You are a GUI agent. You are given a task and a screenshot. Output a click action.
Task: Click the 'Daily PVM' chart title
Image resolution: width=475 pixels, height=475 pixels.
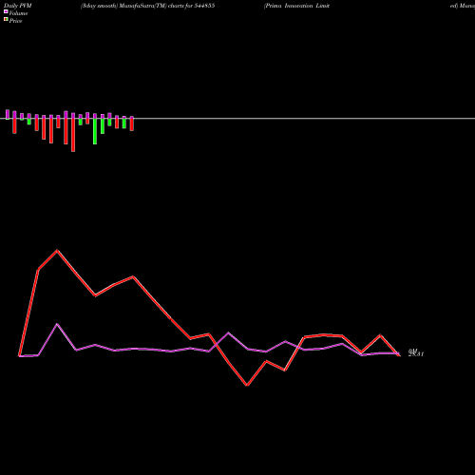(x=18, y=6)
